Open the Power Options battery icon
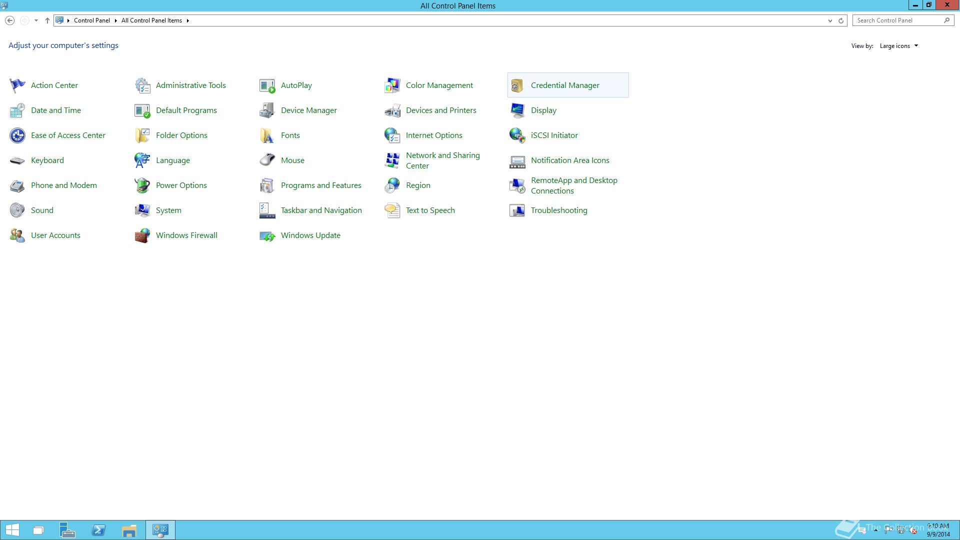Viewport: 960px width, 540px height. 142,185
